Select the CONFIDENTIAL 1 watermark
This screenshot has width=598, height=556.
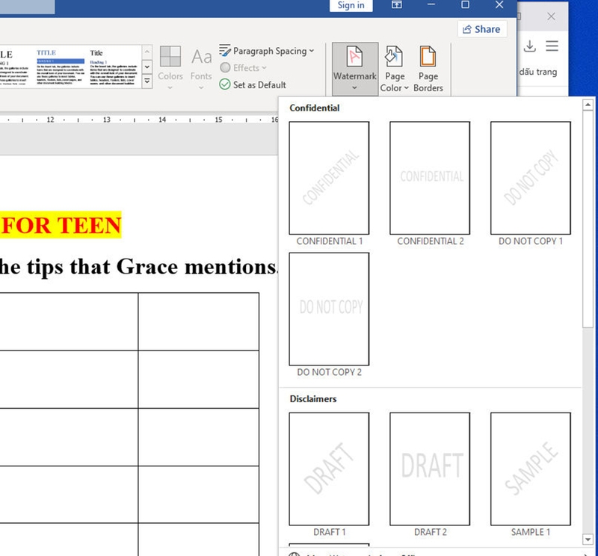click(329, 178)
